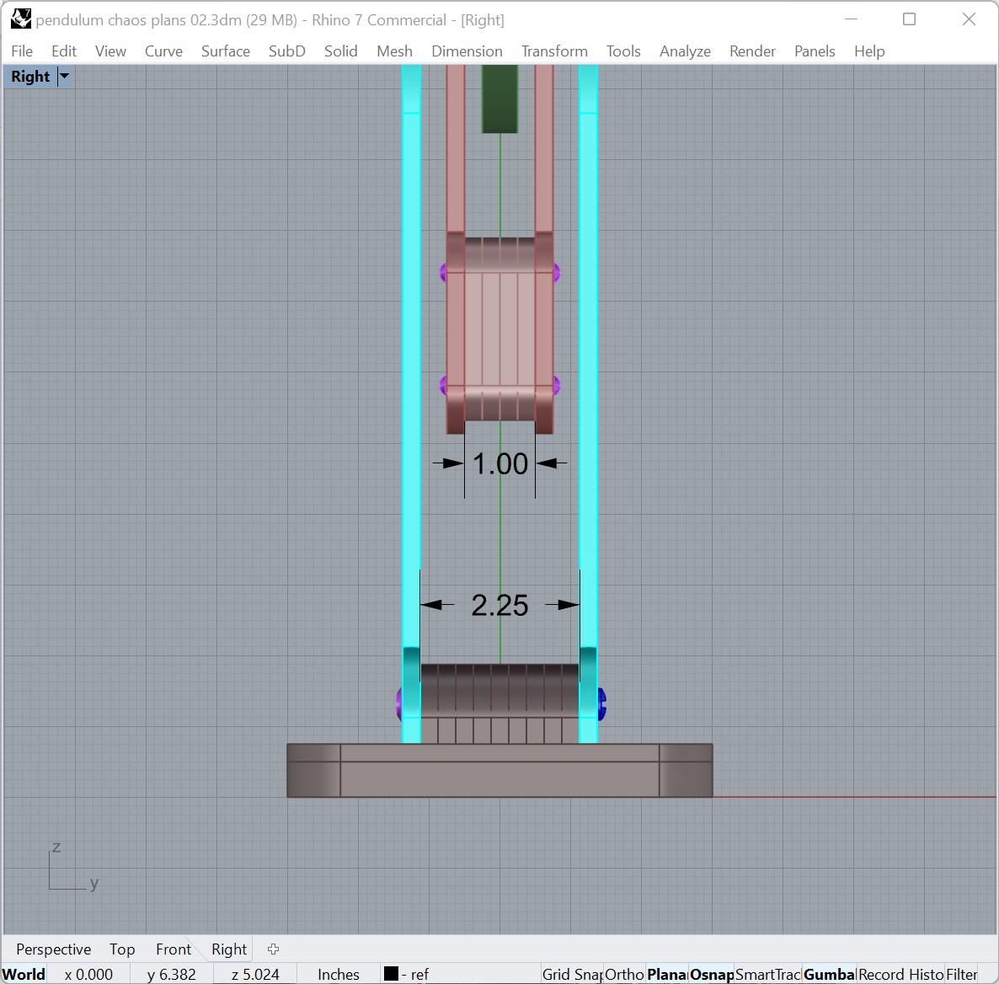The width and height of the screenshot is (999, 984).
Task: Expand the Right viewport dropdown arrow
Action: [64, 77]
